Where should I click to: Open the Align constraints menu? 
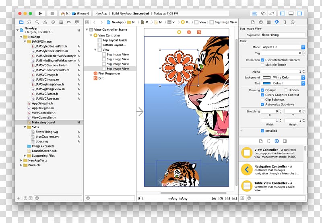click(x=214, y=198)
